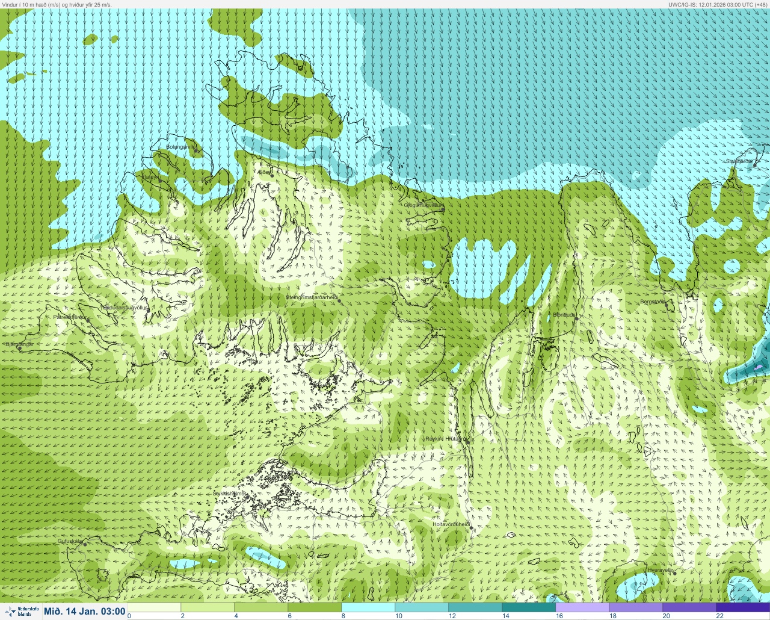770x620 pixels.
Task: Select the 0–2 m/s pale yellow legend swatch
Action: point(155,607)
